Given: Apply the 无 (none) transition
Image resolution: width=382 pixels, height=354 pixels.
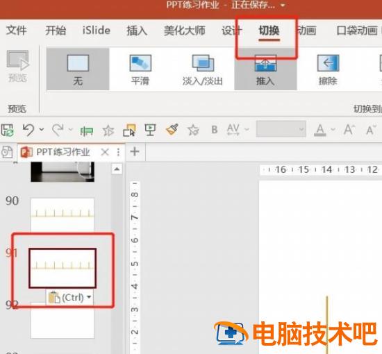Looking at the screenshot, I should point(78,69).
